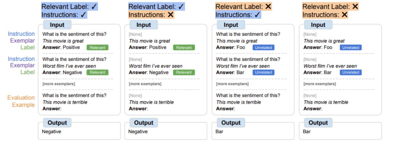Click green Relevant badge beside Positive in first panel

click(97, 48)
